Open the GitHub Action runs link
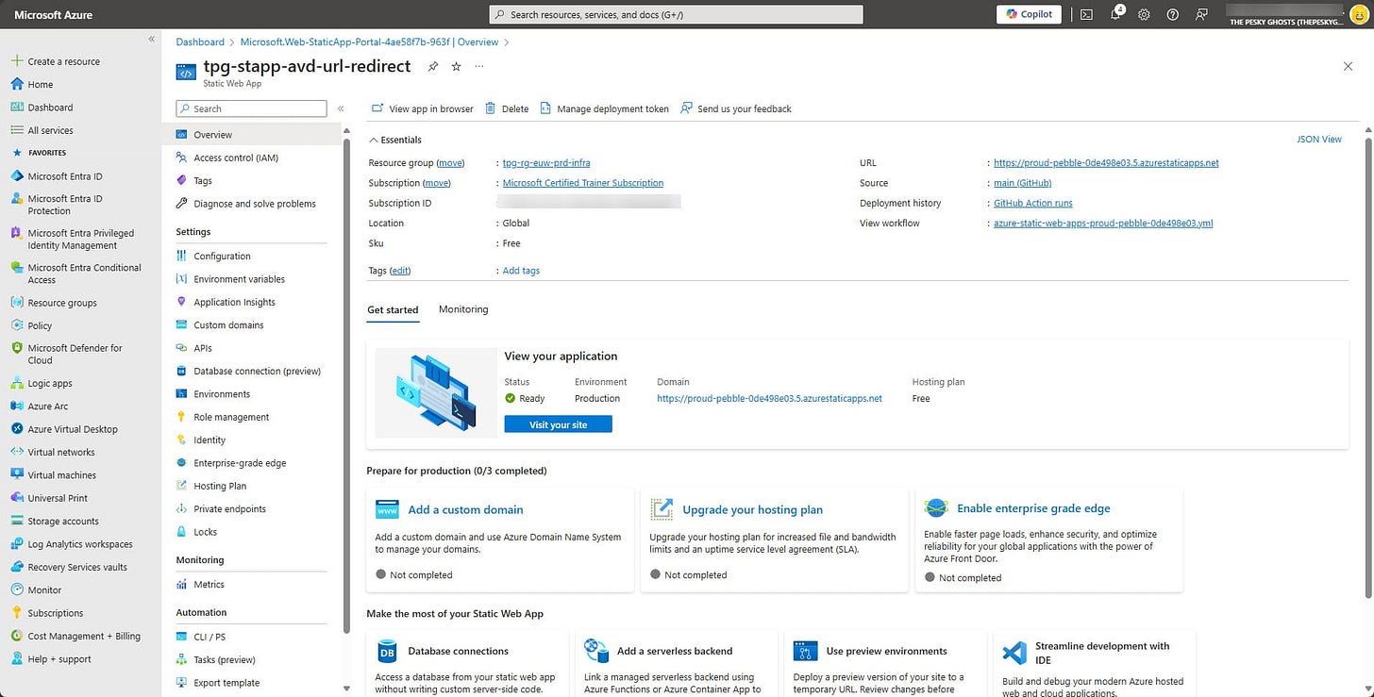 tap(1033, 203)
